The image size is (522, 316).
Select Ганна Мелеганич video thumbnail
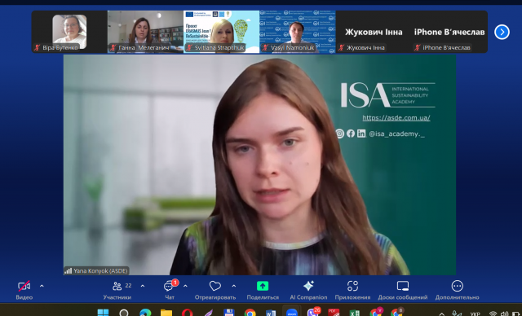(x=145, y=32)
